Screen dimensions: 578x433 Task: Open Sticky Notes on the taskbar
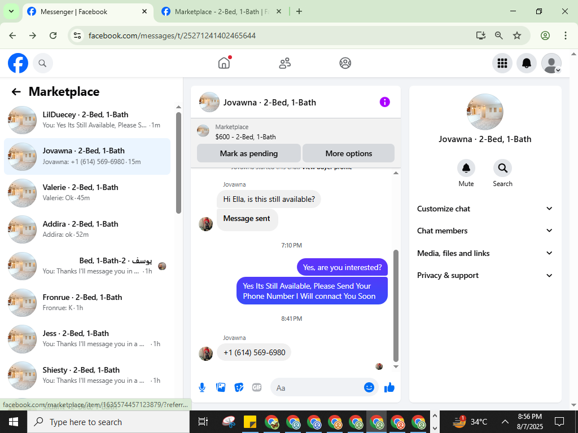(250, 422)
